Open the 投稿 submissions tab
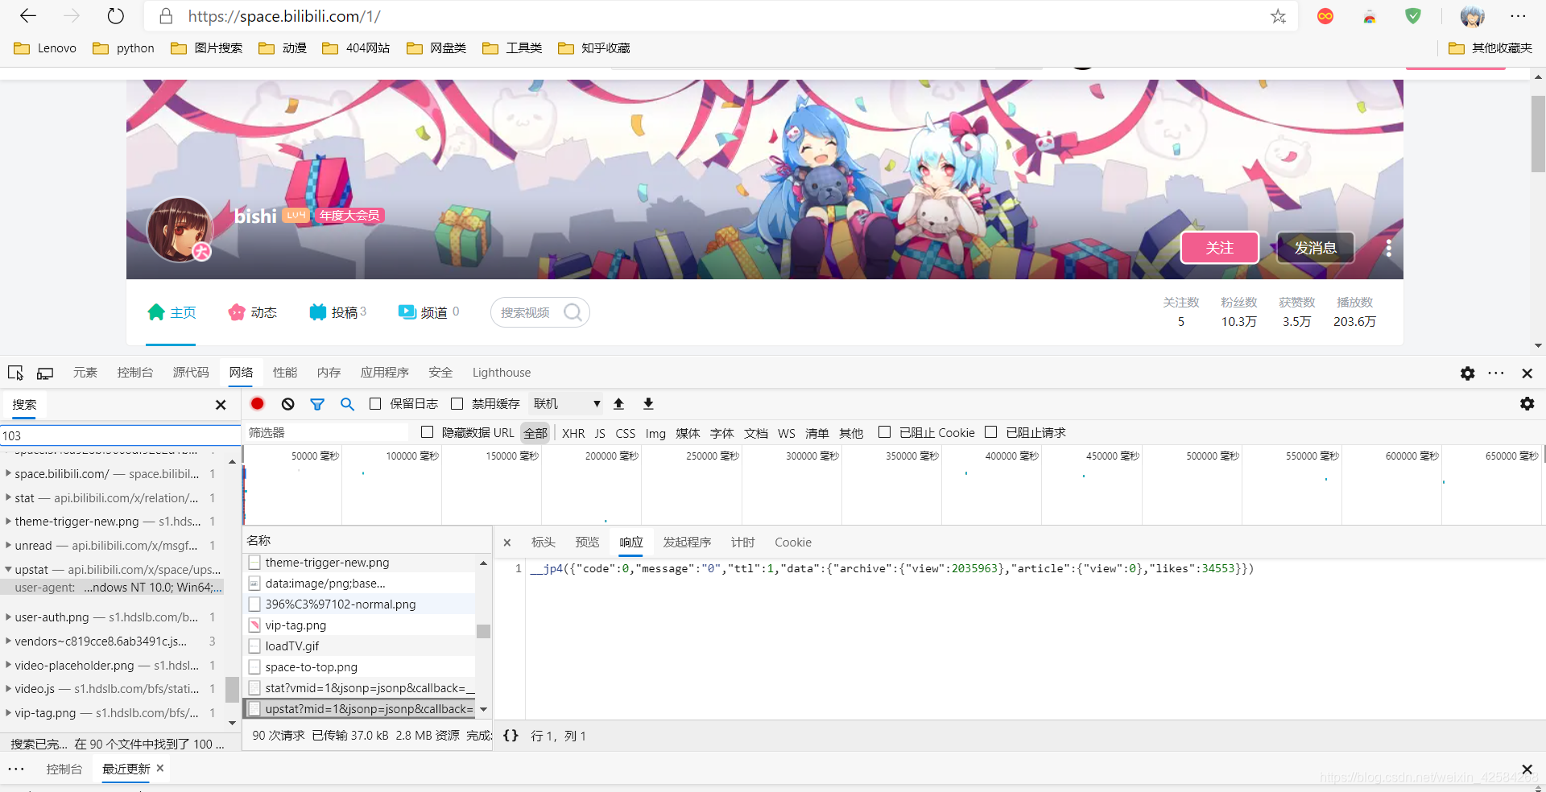The image size is (1546, 792). [337, 312]
